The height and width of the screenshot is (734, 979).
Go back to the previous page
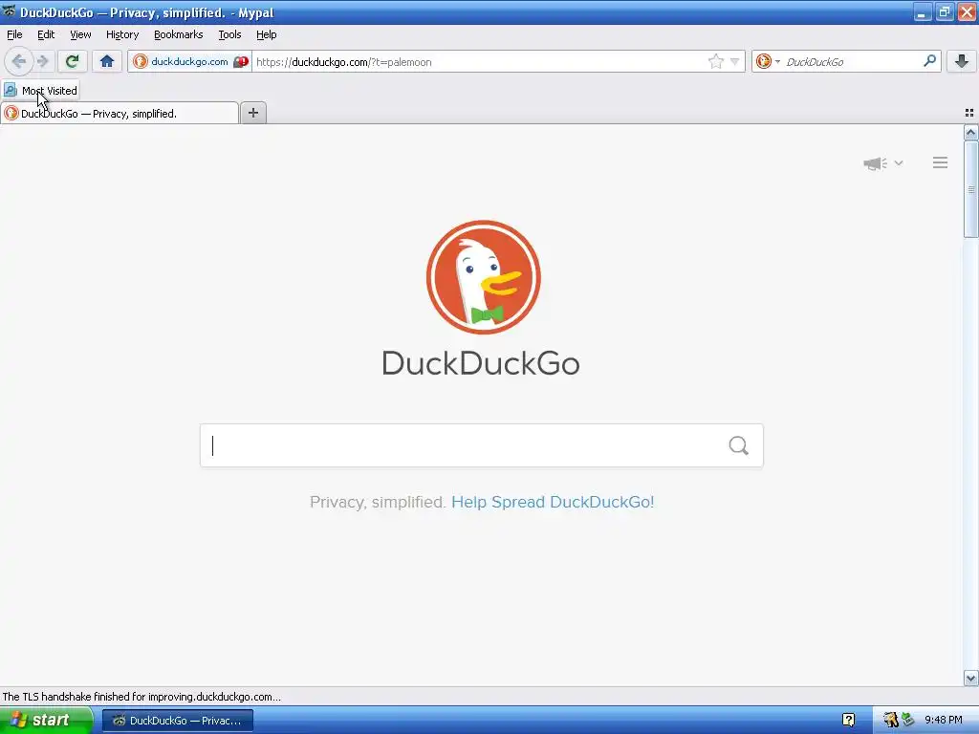pyautogui.click(x=19, y=61)
